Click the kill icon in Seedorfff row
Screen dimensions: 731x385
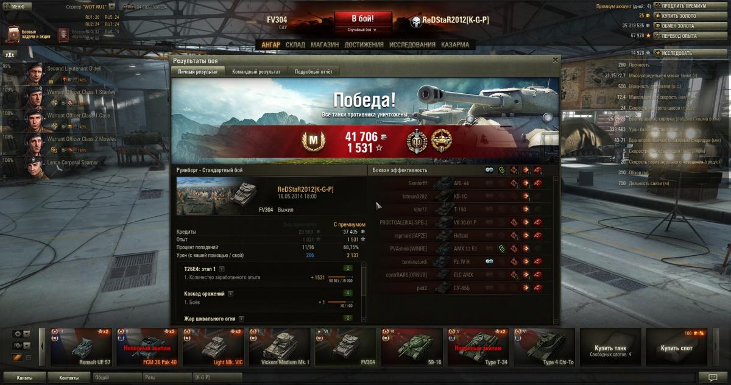click(x=537, y=183)
